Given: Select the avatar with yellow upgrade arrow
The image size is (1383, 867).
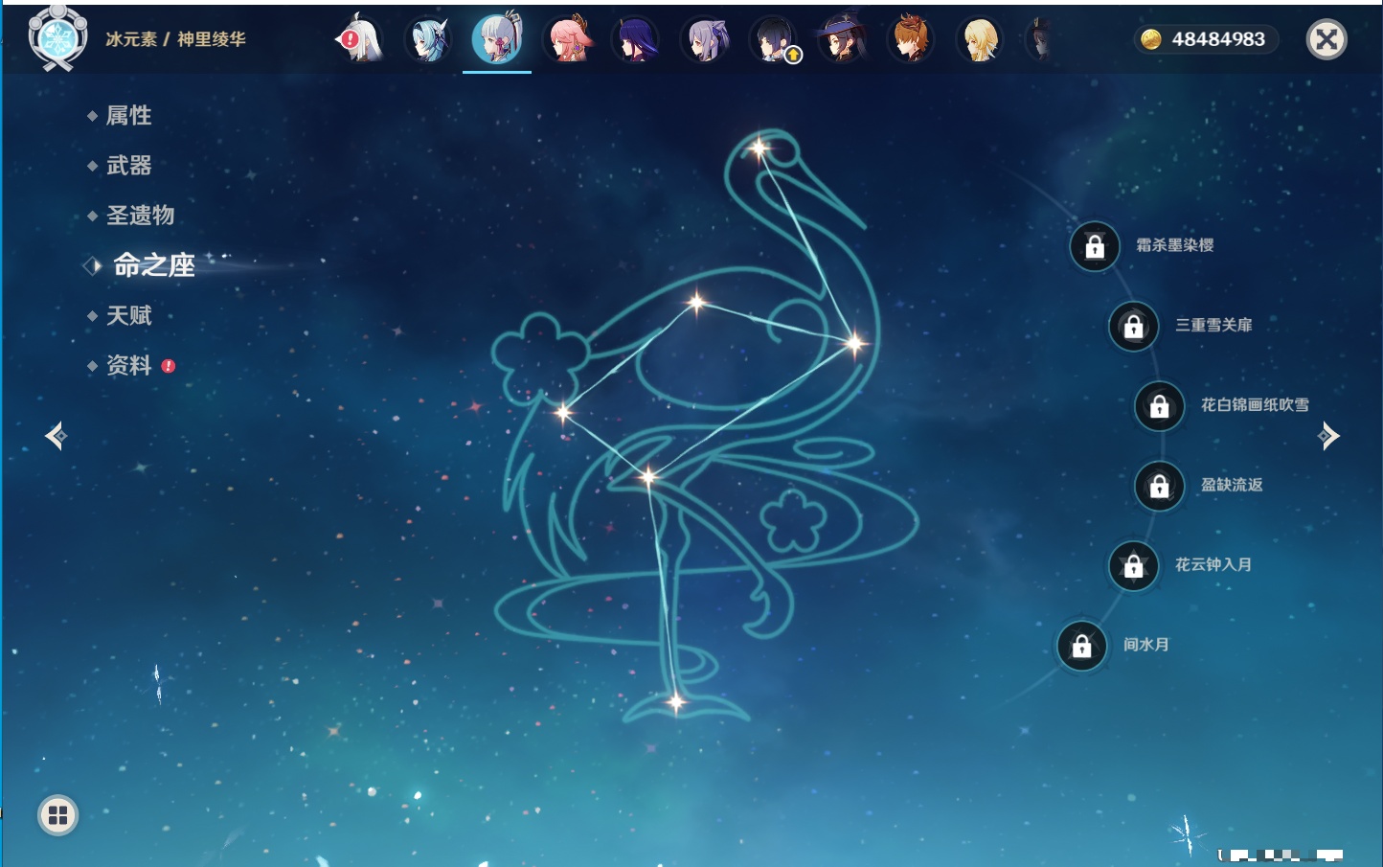Looking at the screenshot, I should pyautogui.click(x=774, y=39).
